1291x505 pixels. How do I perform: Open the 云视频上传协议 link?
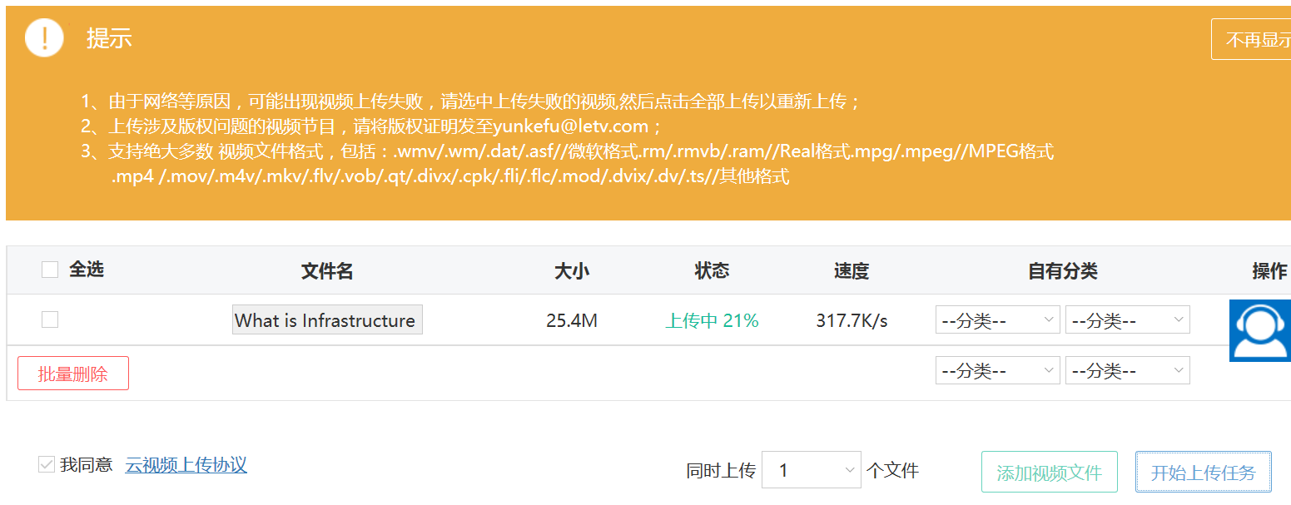186,465
